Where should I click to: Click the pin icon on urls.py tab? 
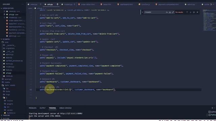pos(57,4)
